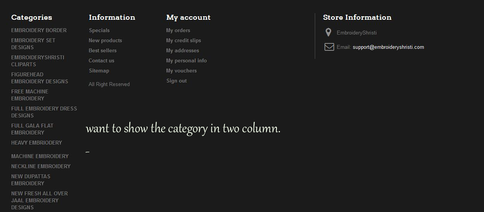Open the Sitemap link
The image size is (484, 212).
pyautogui.click(x=99, y=71)
